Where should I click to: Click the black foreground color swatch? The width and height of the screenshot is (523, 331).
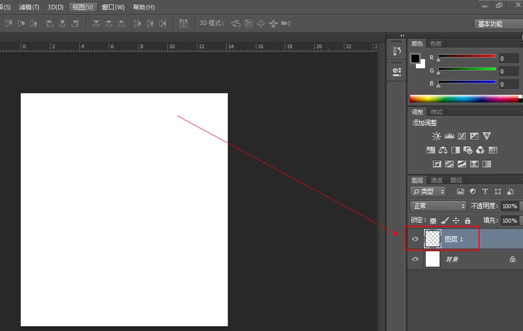coord(415,59)
